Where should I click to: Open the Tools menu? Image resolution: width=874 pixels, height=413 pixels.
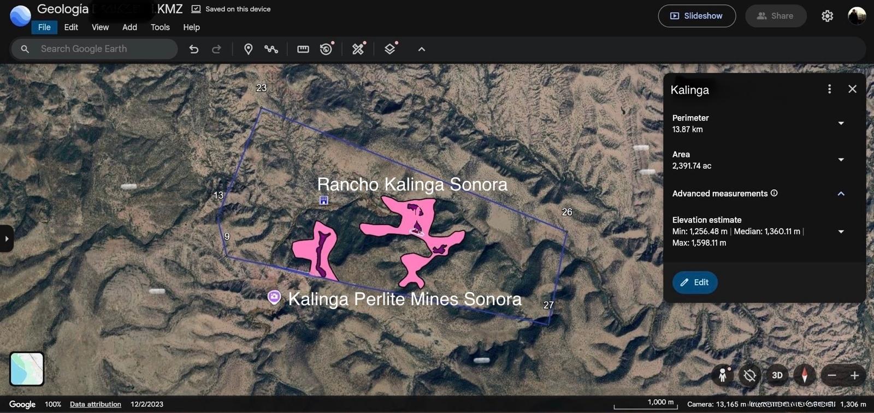coord(160,27)
